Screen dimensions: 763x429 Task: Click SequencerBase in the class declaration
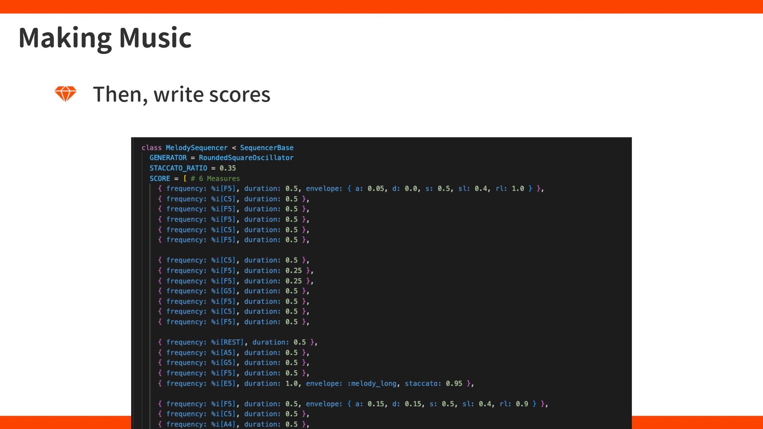(267, 148)
